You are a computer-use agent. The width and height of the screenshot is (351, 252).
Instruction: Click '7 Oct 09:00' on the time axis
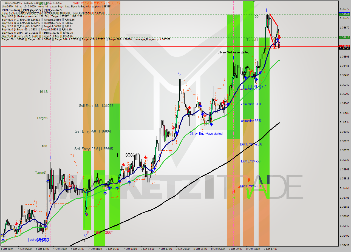coord(130,249)
